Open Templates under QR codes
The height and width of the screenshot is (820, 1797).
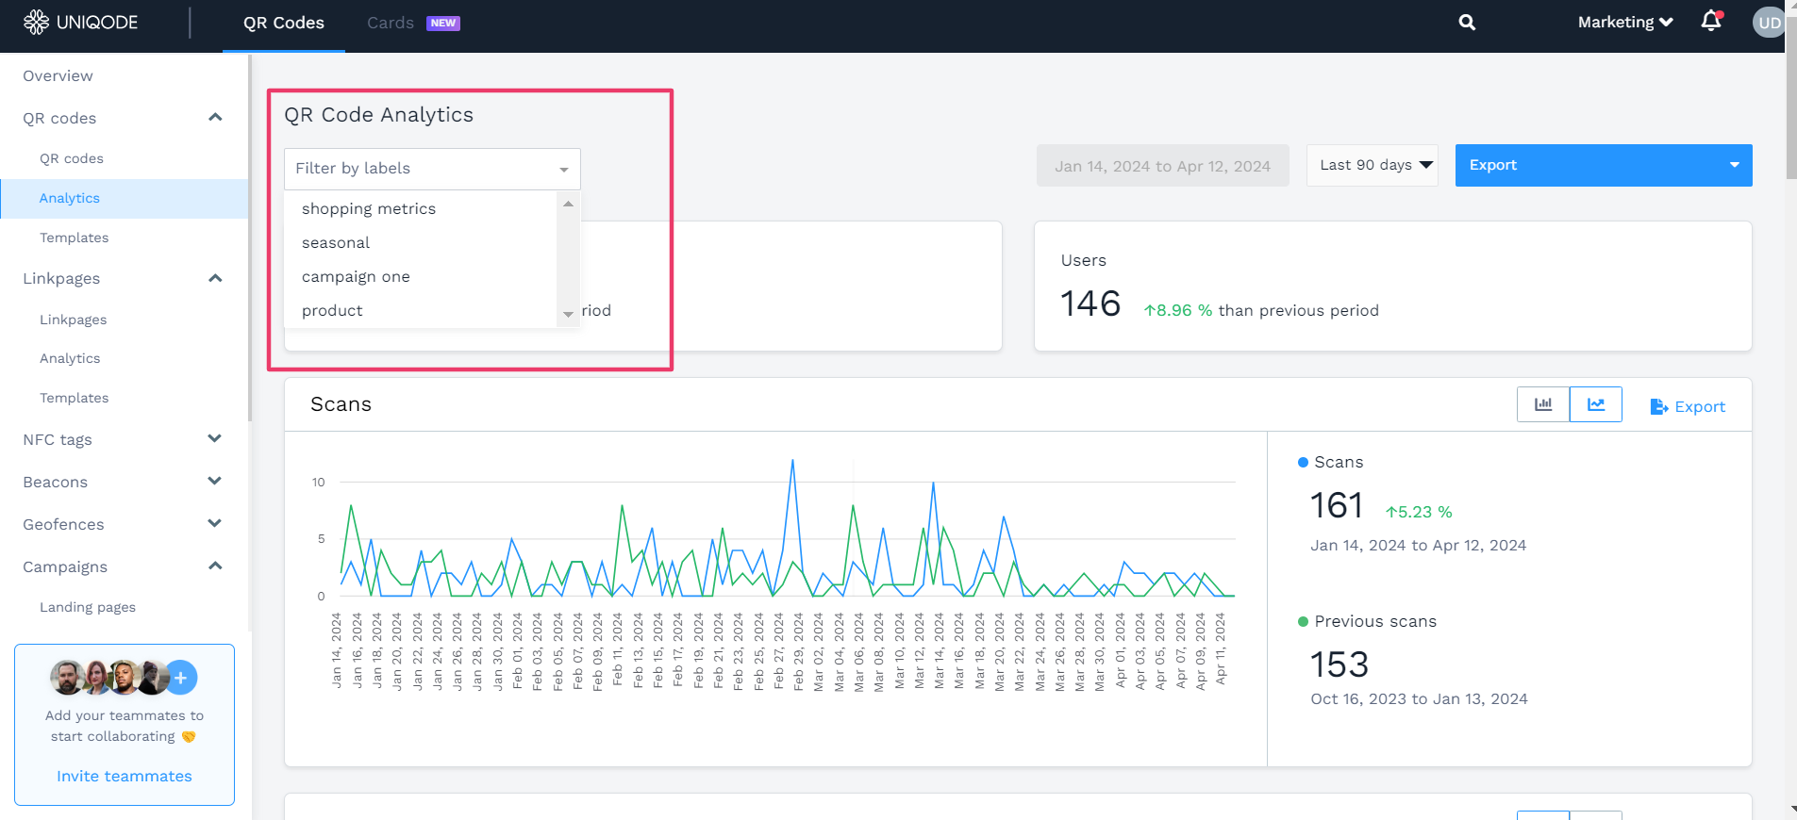pos(74,238)
